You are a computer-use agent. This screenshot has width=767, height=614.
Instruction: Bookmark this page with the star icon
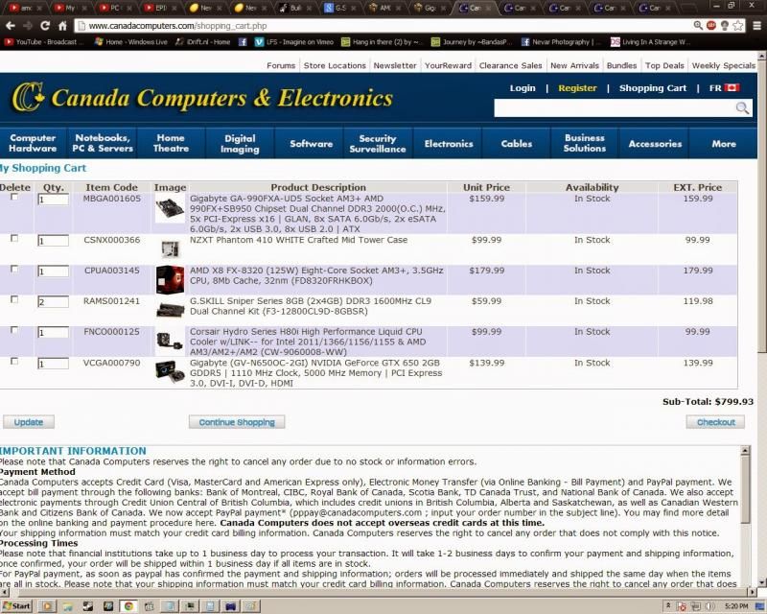[738, 26]
